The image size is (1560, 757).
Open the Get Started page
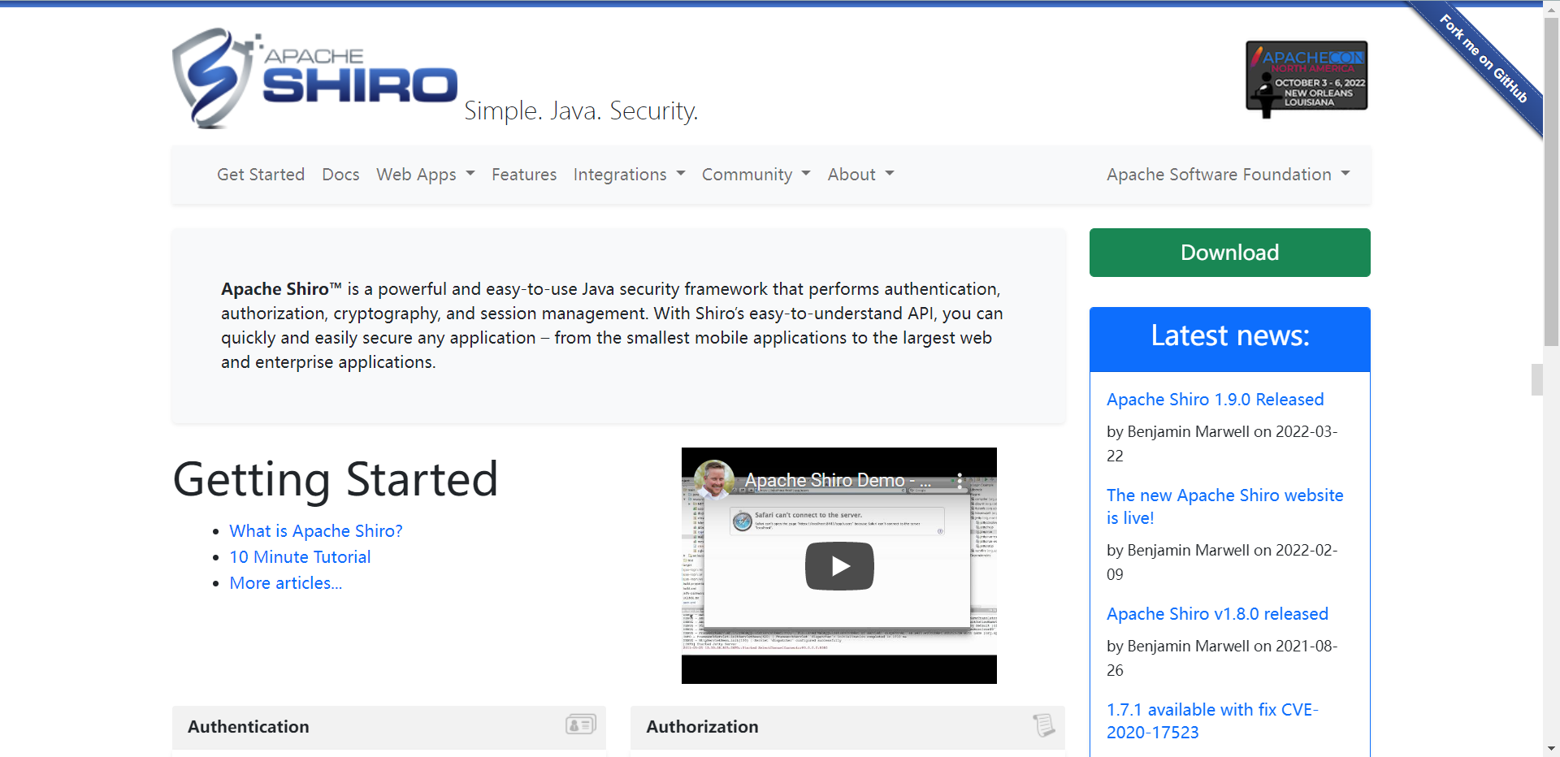click(x=261, y=175)
